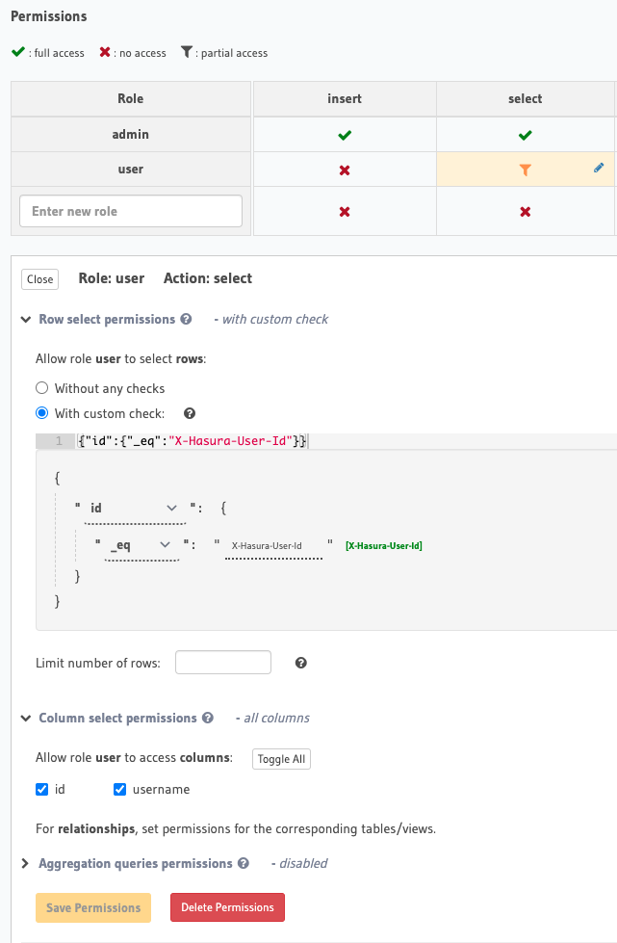Click help icon beside Row select permissions
Screen dimensions: 617x943
point(186,319)
